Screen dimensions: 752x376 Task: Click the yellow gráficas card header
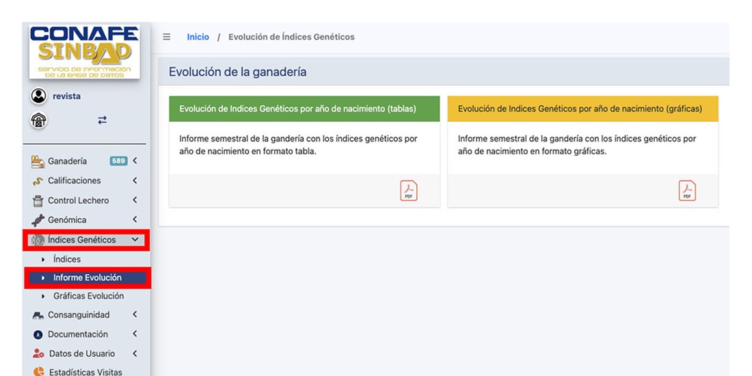(582, 109)
